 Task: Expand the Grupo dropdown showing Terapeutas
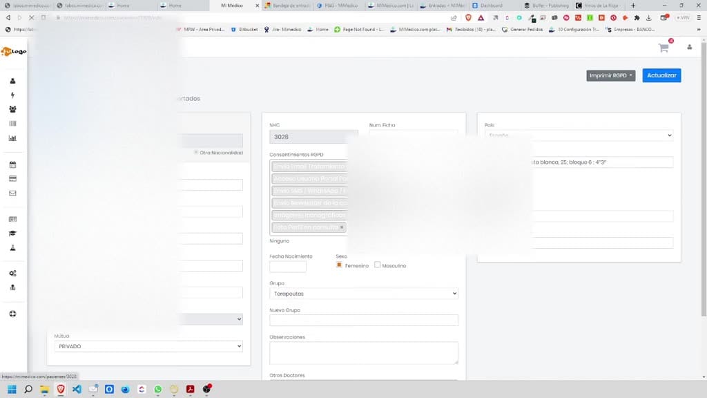click(x=363, y=293)
